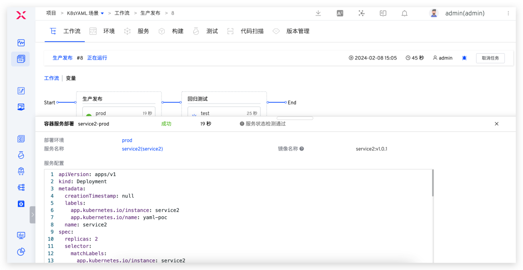Expand the left sidebar with the arrow handle
Screen dimensions: 523x270
[x=32, y=215]
